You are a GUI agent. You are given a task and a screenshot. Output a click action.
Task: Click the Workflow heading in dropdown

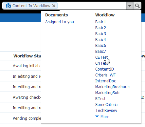105,15
